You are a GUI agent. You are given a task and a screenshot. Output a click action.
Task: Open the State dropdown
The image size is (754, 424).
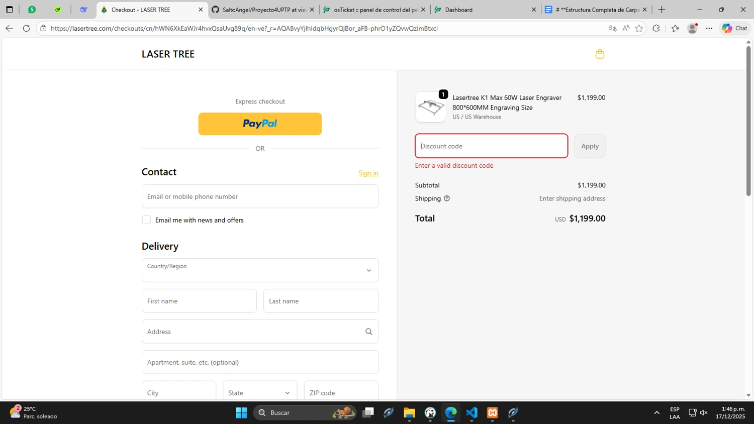coord(260,392)
